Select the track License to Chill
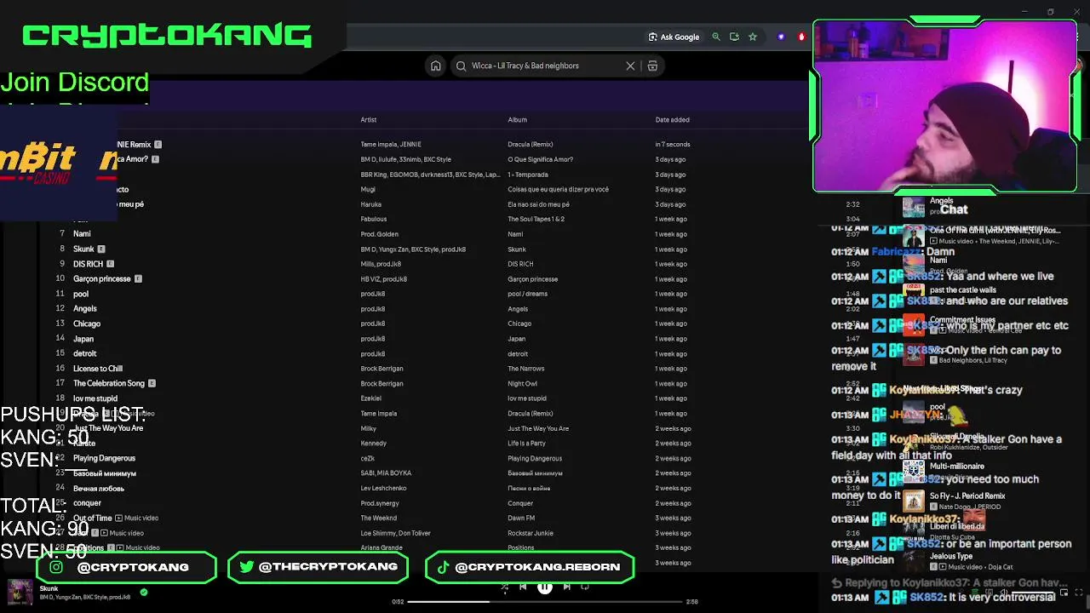 pyautogui.click(x=98, y=369)
